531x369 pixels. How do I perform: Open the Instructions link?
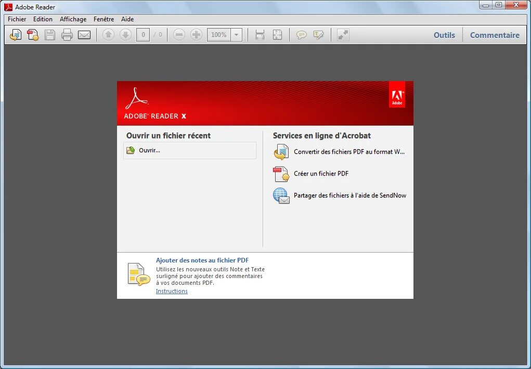click(172, 291)
